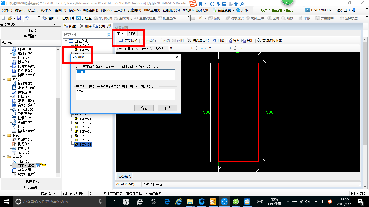Collapse the 其它 folder in tree
Image resolution: width=369 pixels, height=207 pixels.
point(4,135)
